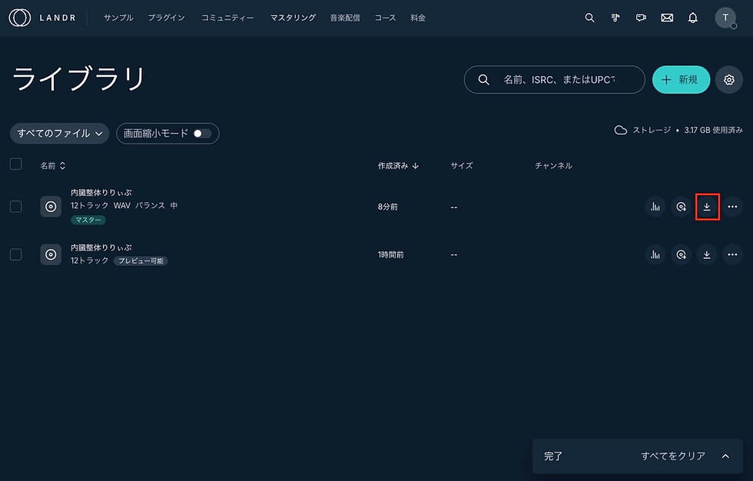Image resolution: width=753 pixels, height=481 pixels.
Task: Collapse the 完了 panel chevron
Action: [725, 456]
